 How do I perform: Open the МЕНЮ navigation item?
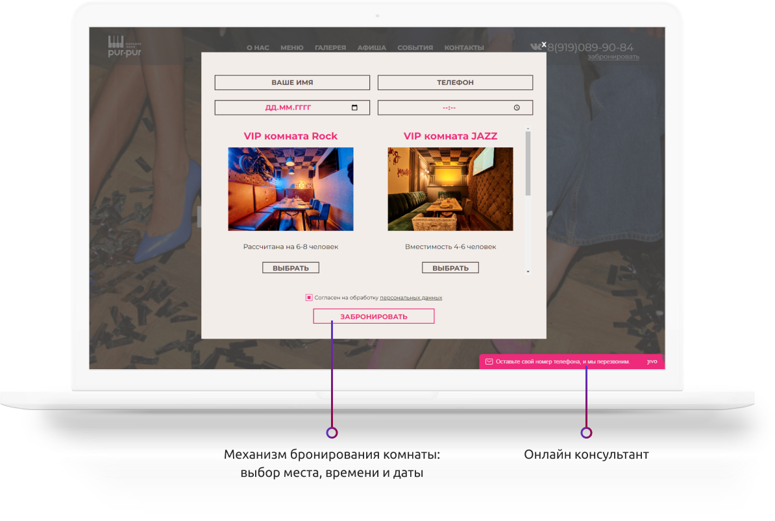click(292, 48)
